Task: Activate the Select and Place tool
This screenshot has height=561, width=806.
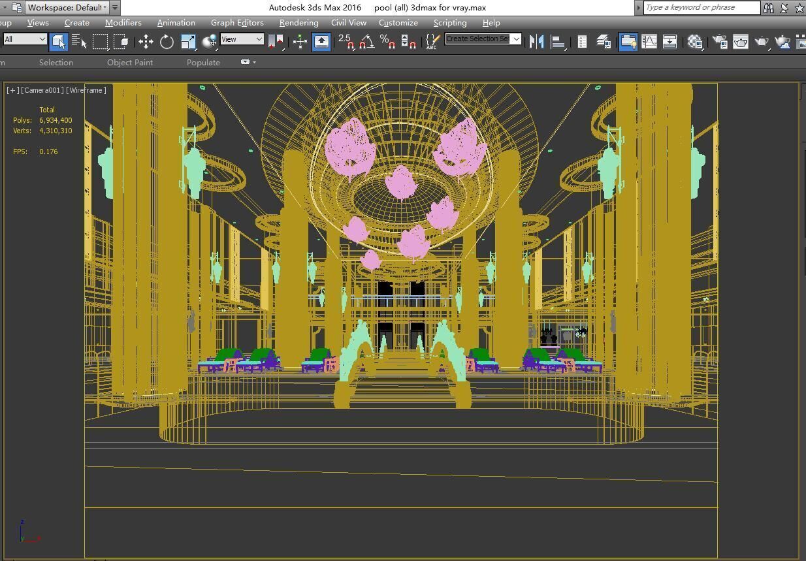Action: (209, 42)
